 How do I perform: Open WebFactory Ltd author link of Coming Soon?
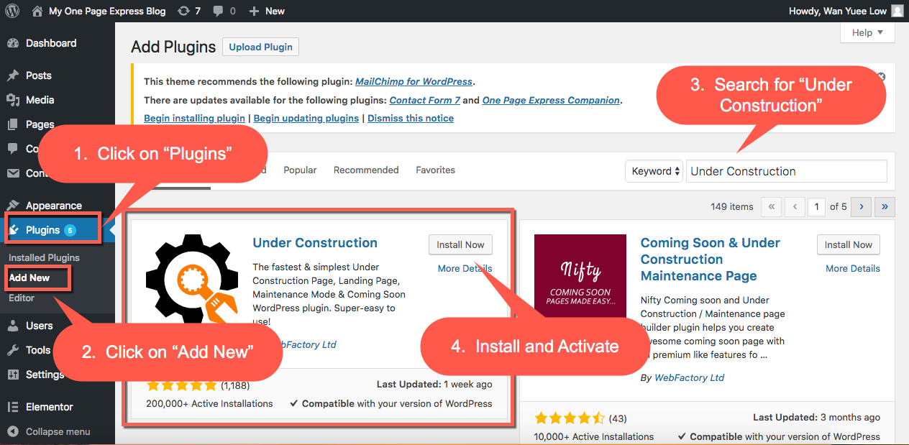(x=689, y=377)
